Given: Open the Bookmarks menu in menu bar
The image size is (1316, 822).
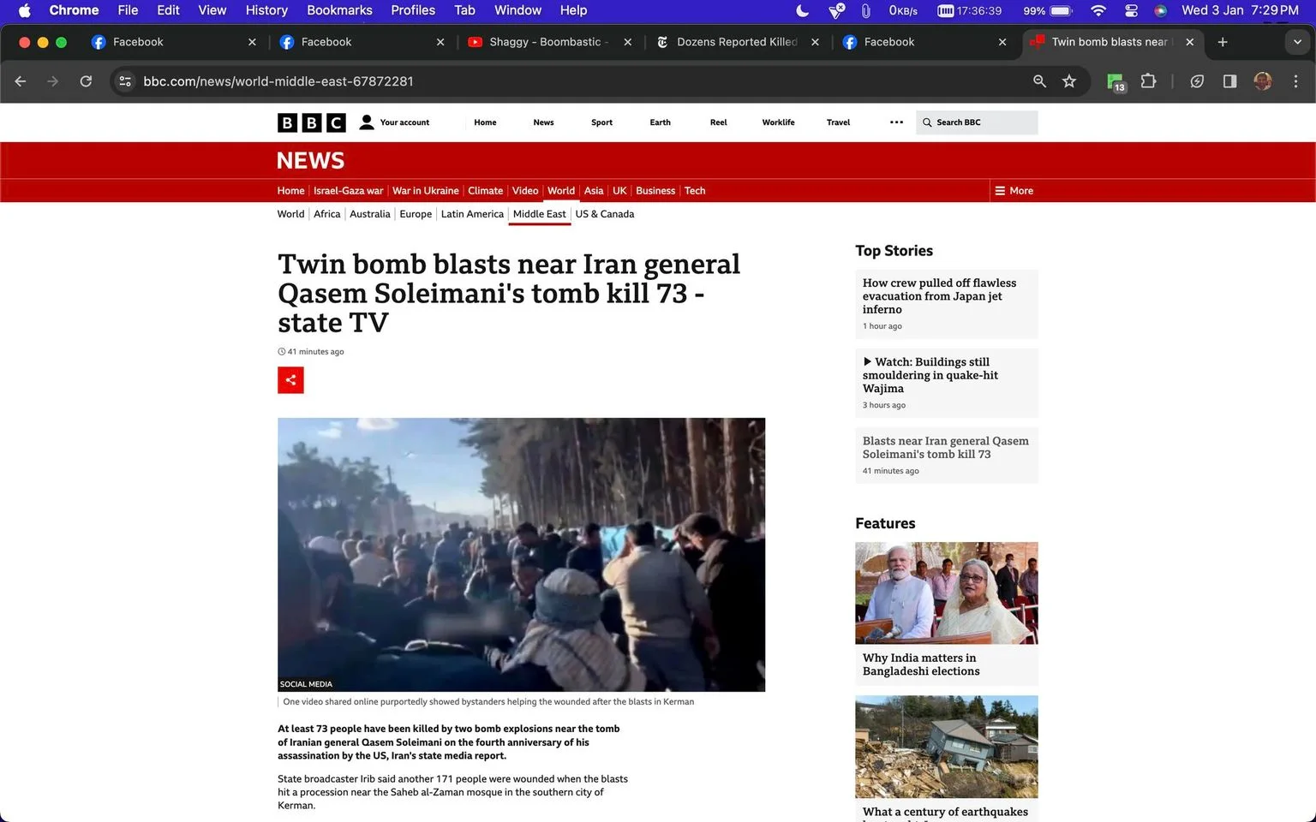Looking at the screenshot, I should pos(339,10).
